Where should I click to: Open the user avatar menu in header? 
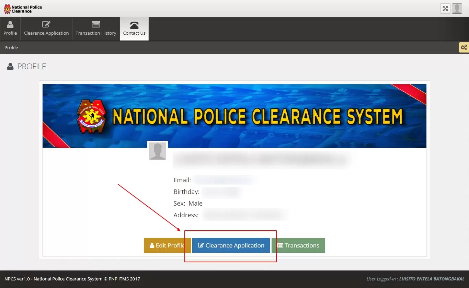point(457,9)
